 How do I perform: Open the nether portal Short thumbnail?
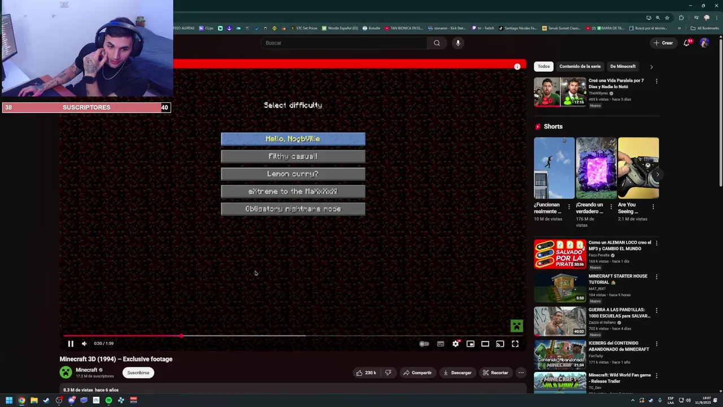tap(596, 168)
